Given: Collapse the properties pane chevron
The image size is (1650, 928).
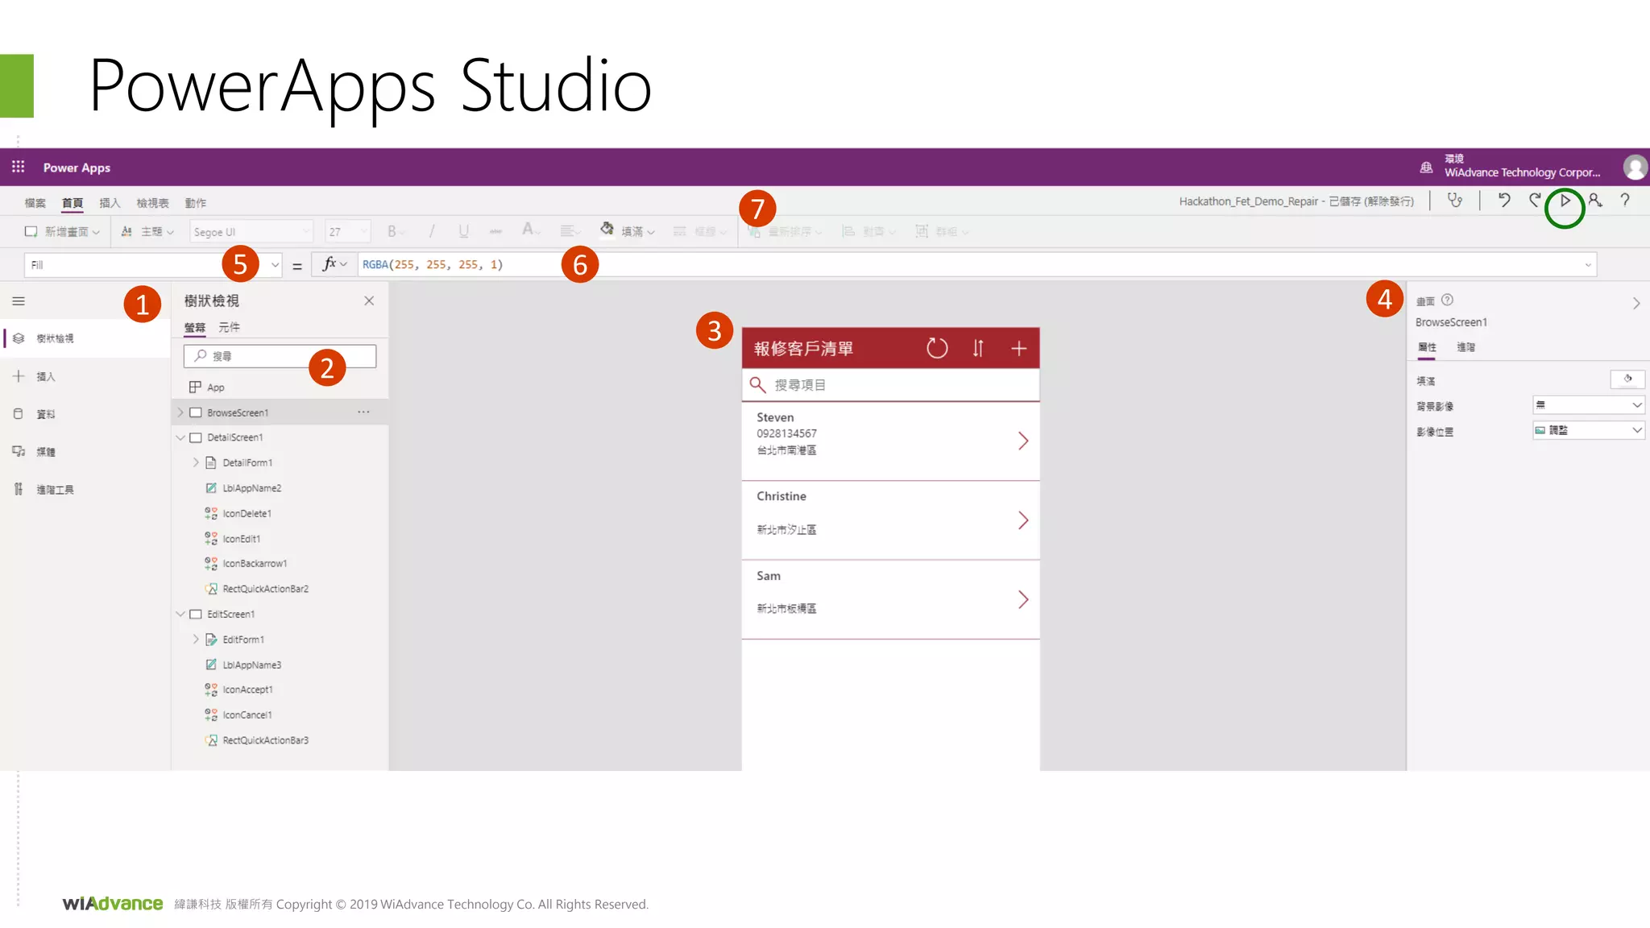Looking at the screenshot, I should [1636, 304].
